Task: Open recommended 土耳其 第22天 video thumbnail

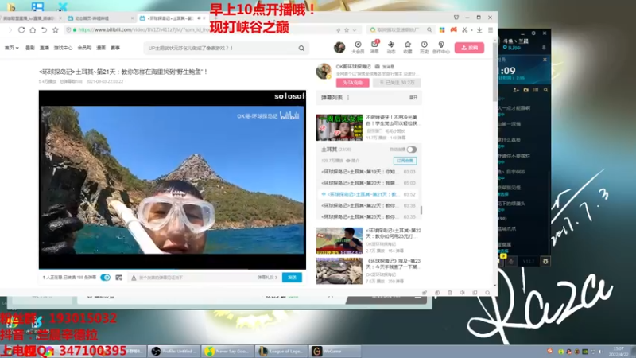Action: click(339, 240)
